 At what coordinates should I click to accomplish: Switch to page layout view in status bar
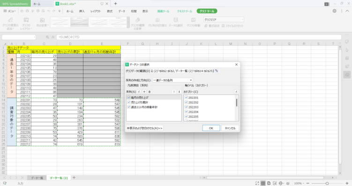point(269,183)
